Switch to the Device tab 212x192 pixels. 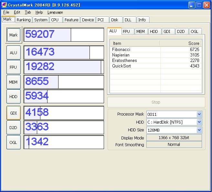[x=88, y=20]
